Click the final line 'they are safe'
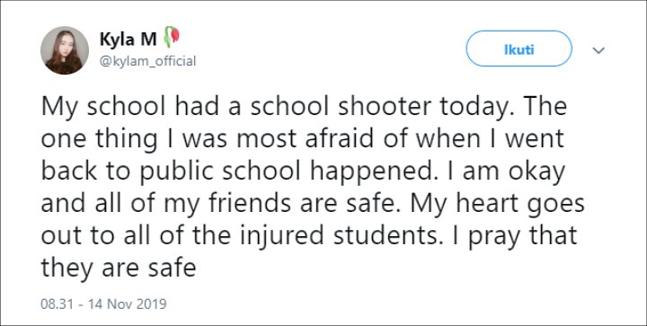The width and height of the screenshot is (647, 326). [x=118, y=268]
